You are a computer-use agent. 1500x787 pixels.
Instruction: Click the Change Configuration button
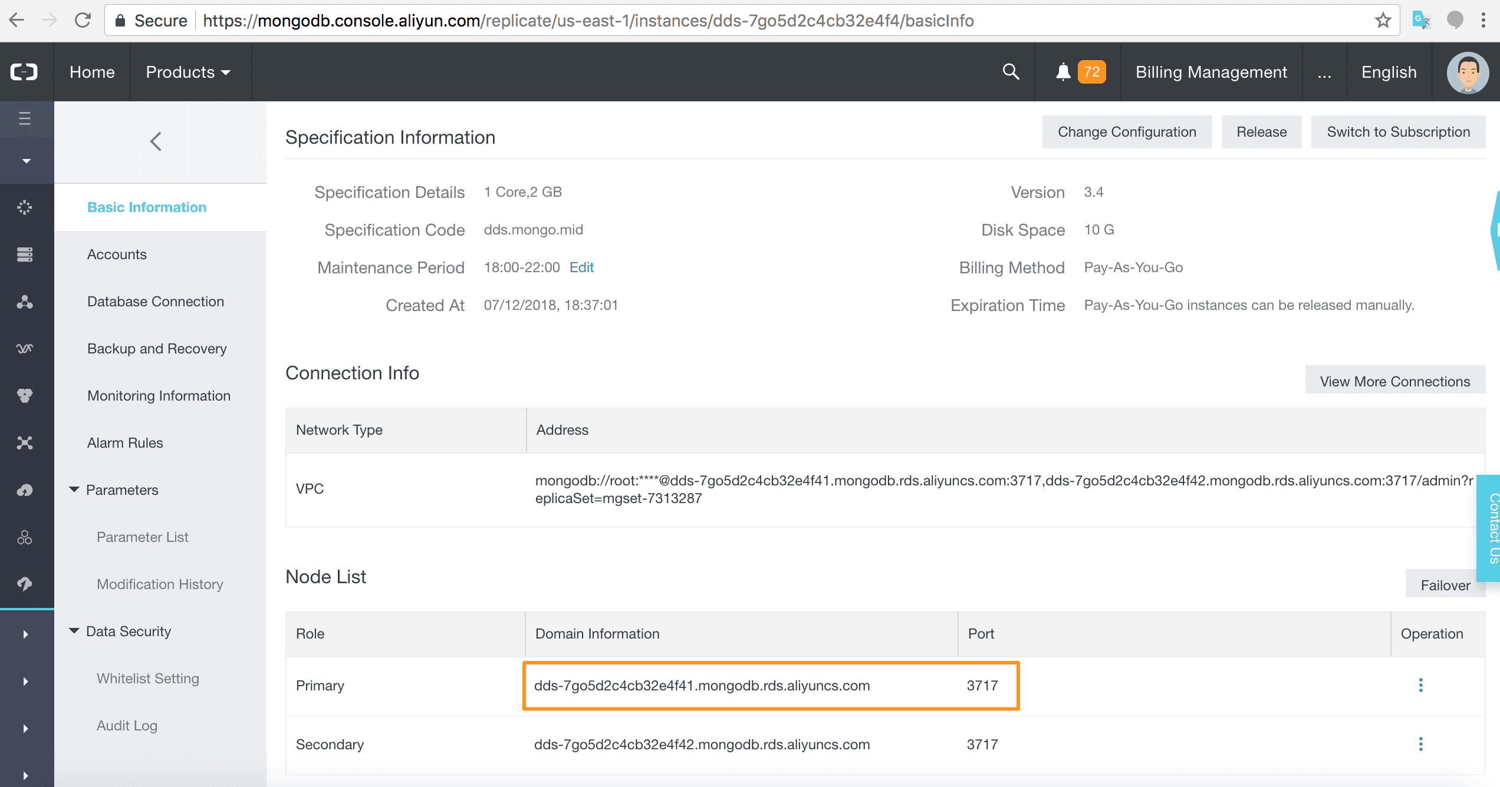[x=1127, y=132]
